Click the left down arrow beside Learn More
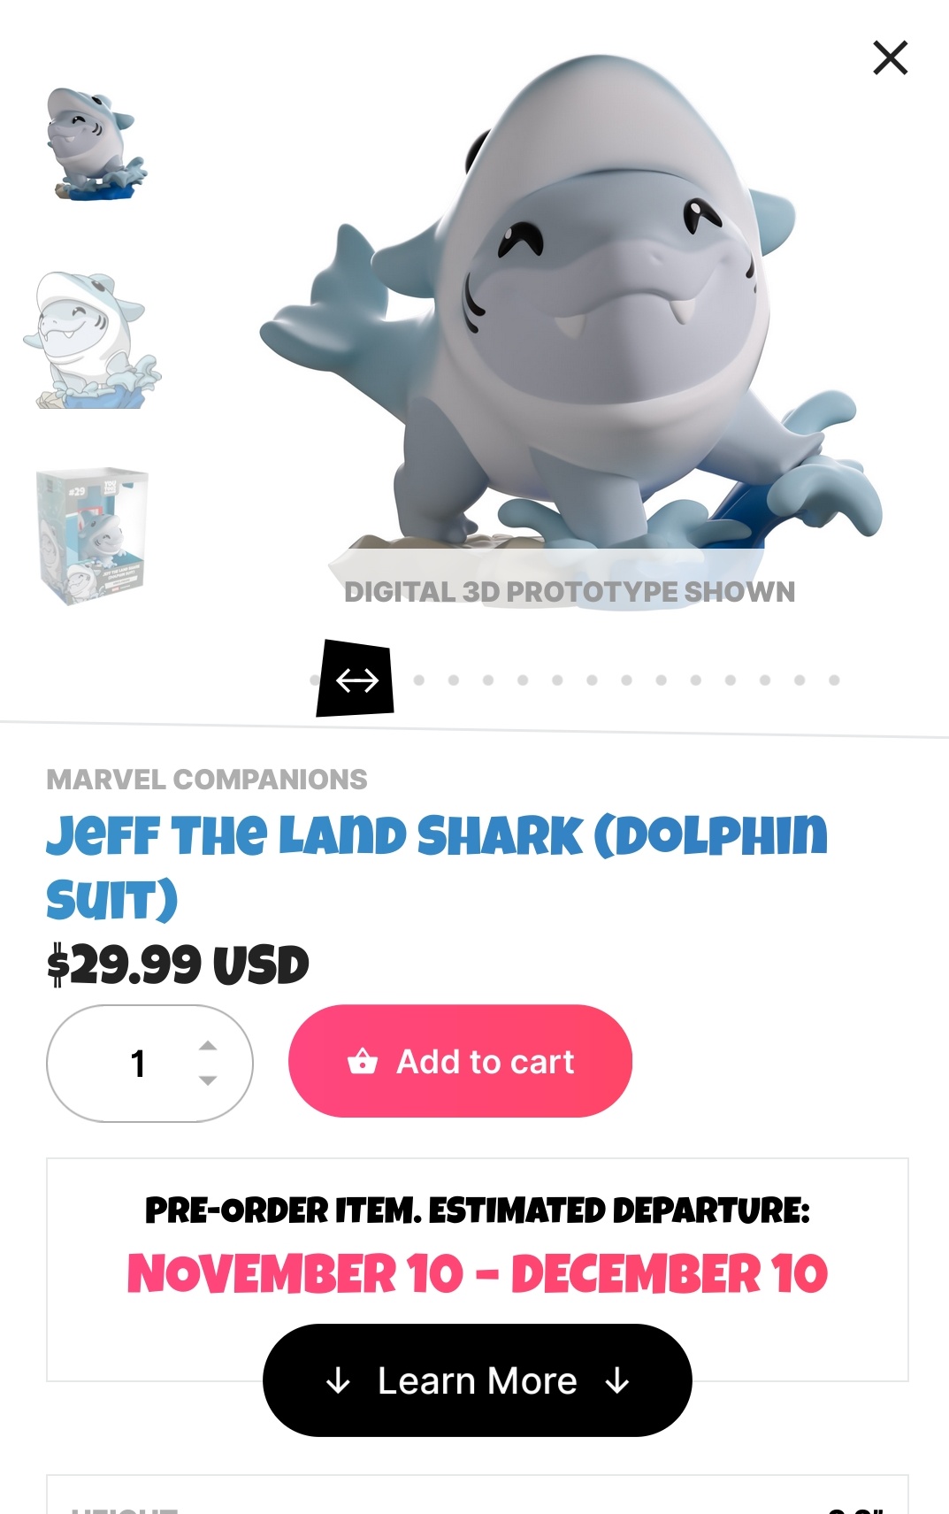949x1514 pixels. [x=338, y=1380]
